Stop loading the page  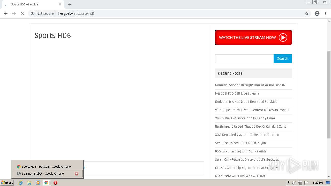click(x=22, y=13)
